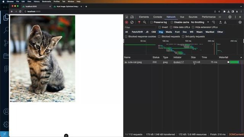Close the DevTools panel
The image size is (244, 137).
(x=240, y=17)
